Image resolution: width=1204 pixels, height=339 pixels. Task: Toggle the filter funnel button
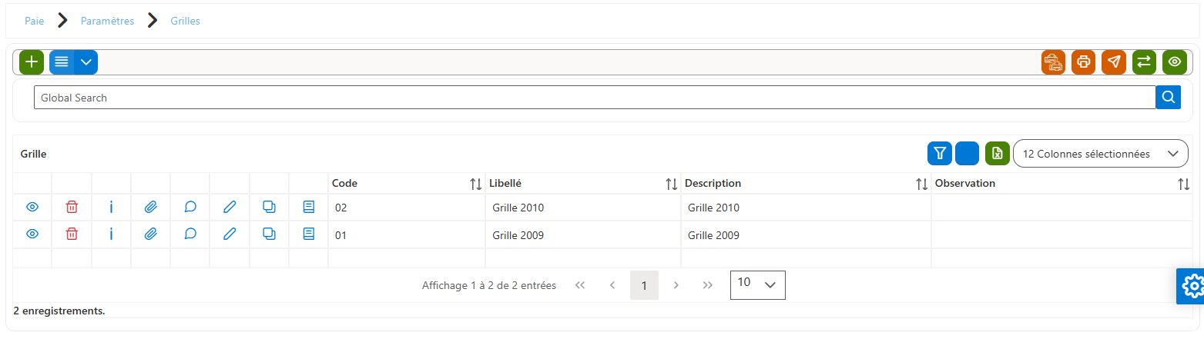point(939,154)
